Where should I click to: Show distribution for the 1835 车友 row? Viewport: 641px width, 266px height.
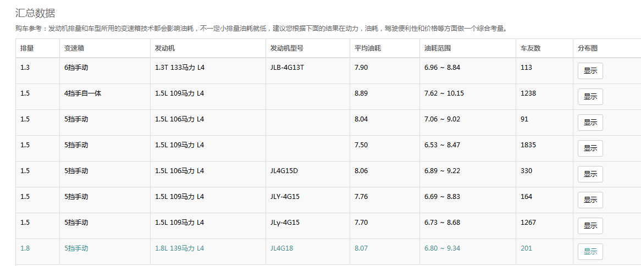click(590, 148)
